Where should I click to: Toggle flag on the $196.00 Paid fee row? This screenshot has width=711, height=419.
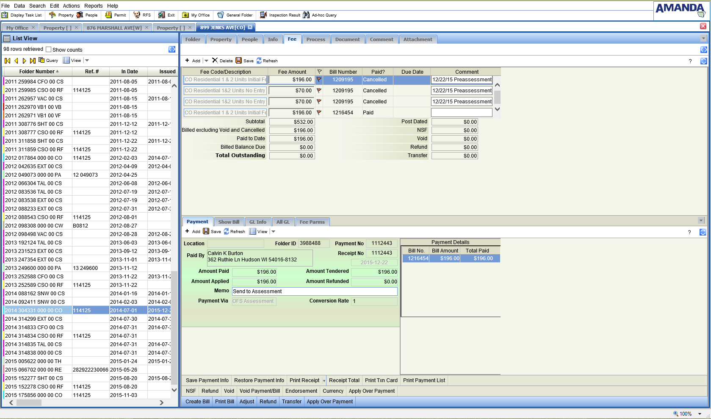tap(319, 113)
